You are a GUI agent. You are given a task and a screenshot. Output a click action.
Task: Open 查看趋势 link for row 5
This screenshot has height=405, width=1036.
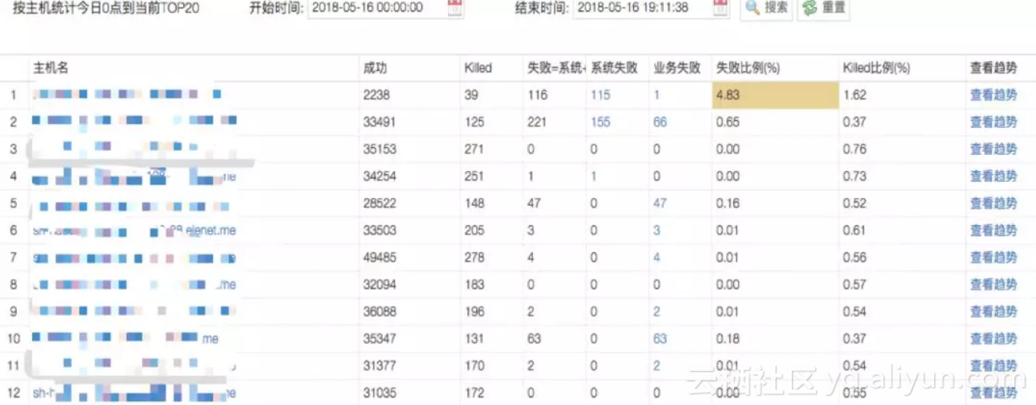pyautogui.click(x=994, y=203)
